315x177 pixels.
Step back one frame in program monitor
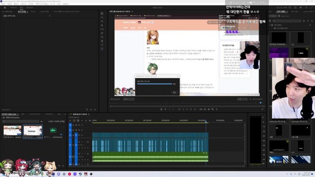183,110
